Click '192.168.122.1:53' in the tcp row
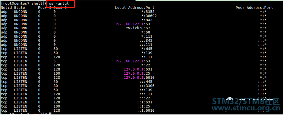Screen dimensions: 283x115 click(x=133, y=61)
